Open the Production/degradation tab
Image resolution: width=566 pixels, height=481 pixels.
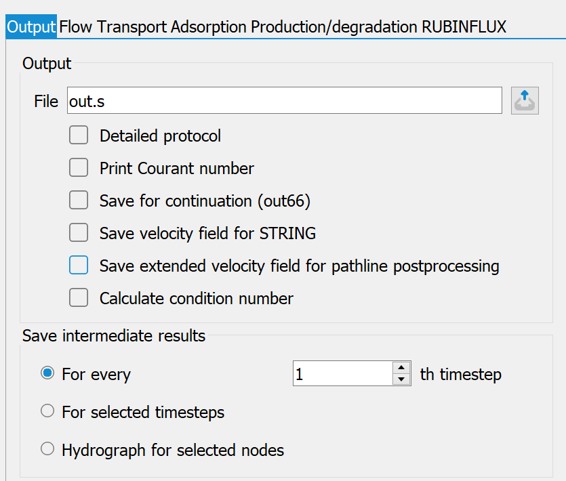click(x=334, y=26)
